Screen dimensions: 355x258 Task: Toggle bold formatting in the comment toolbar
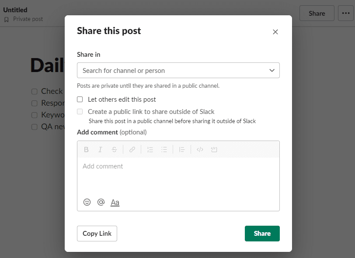click(x=86, y=149)
